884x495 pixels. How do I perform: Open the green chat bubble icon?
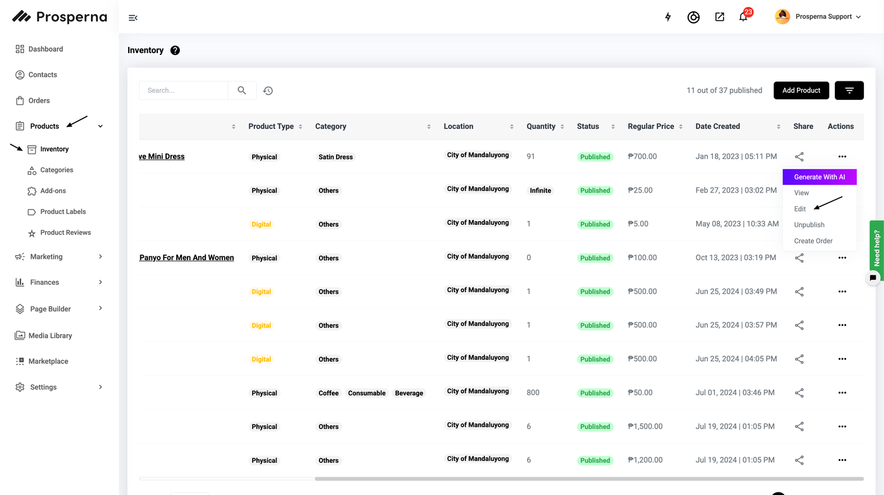pyautogui.click(x=873, y=277)
